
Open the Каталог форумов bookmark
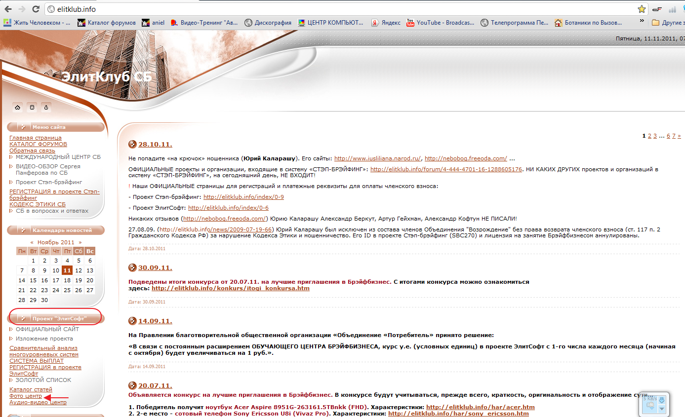coord(107,22)
